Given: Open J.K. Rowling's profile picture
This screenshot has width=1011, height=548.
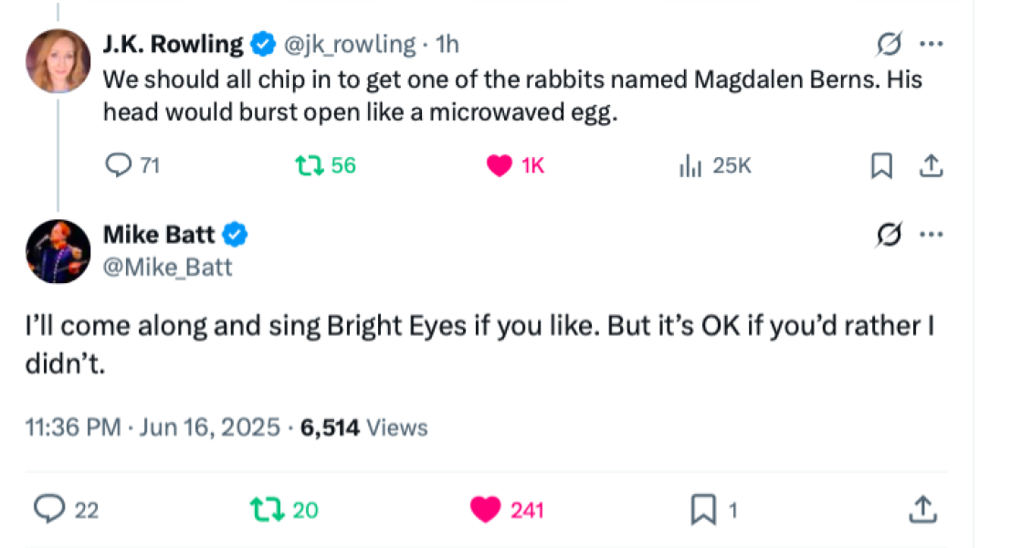Looking at the screenshot, I should [59, 61].
